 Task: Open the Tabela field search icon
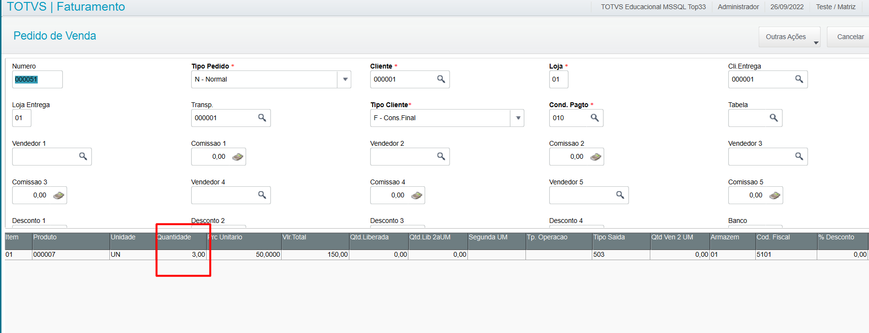click(774, 118)
